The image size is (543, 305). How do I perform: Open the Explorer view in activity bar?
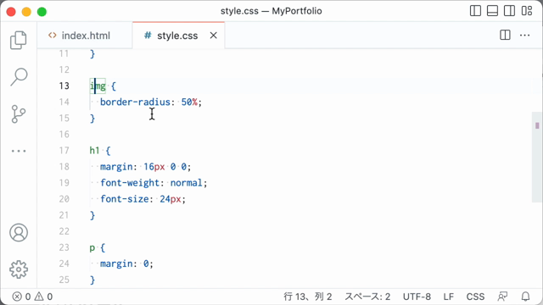19,40
